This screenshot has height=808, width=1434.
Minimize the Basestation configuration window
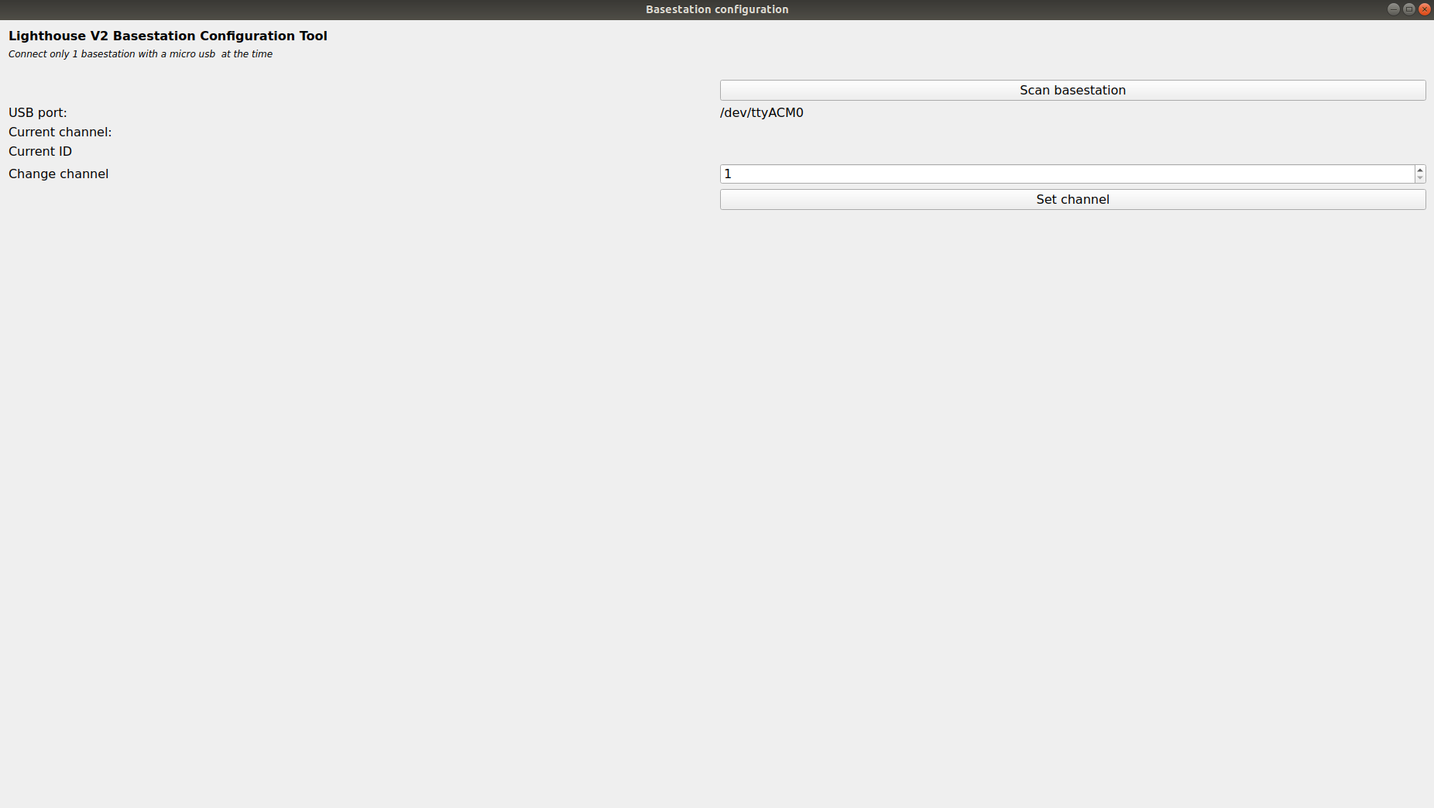pyautogui.click(x=1394, y=9)
